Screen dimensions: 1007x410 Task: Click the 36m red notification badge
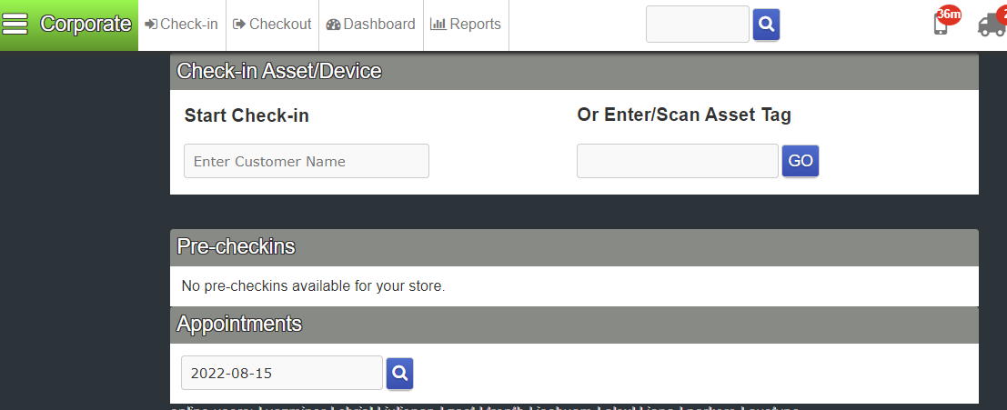[x=949, y=15]
